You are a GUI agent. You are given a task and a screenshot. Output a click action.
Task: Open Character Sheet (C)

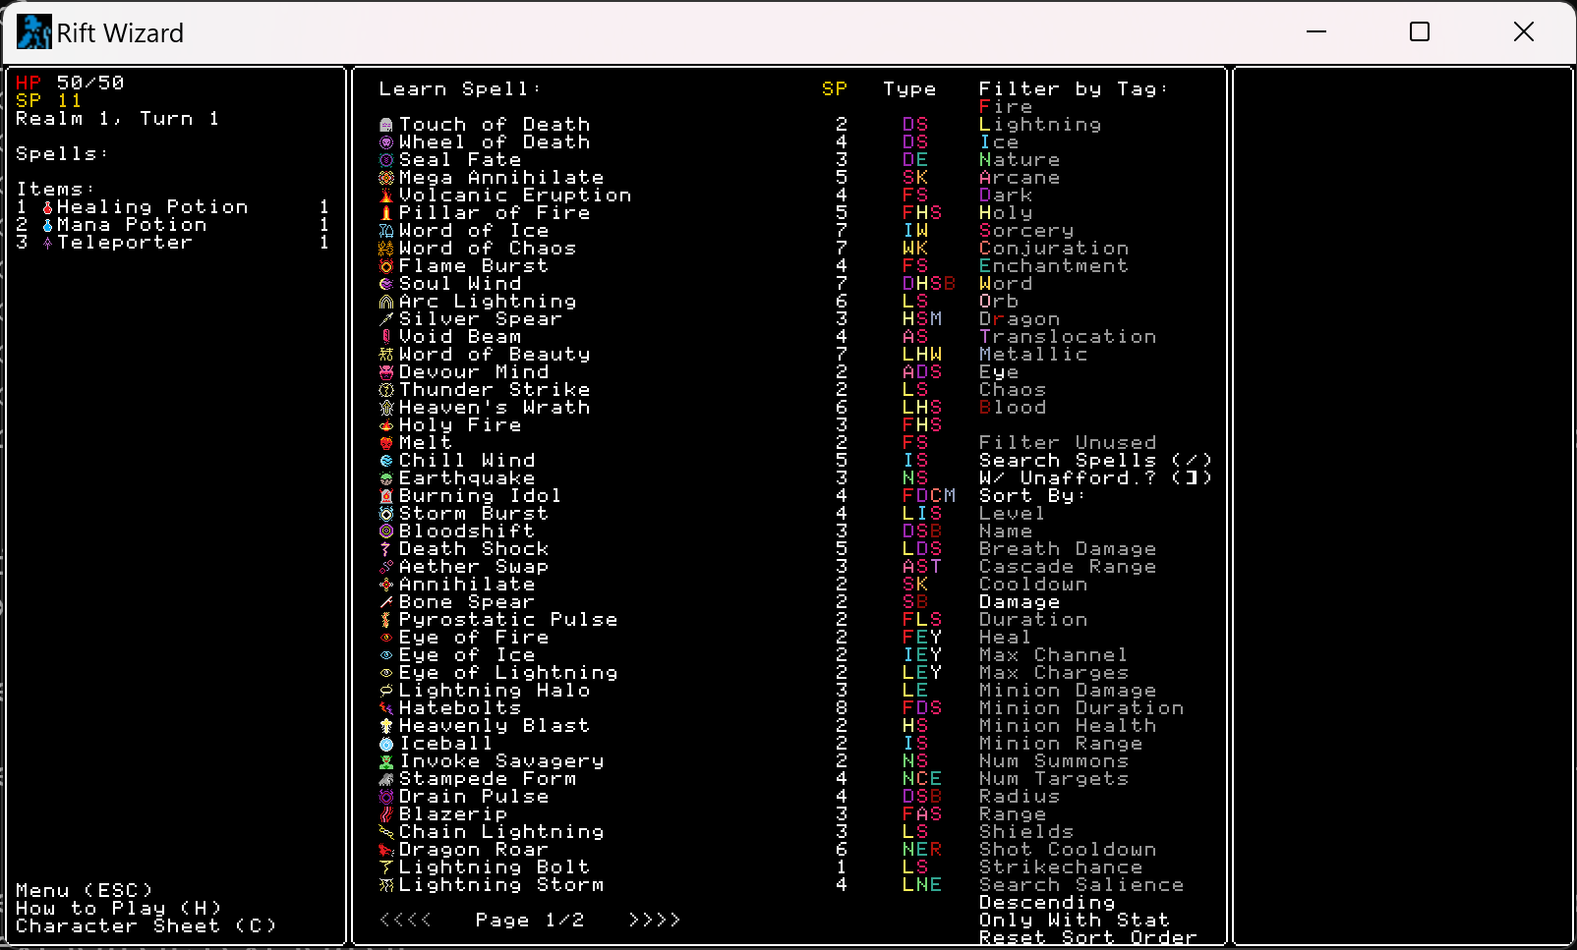[146, 926]
